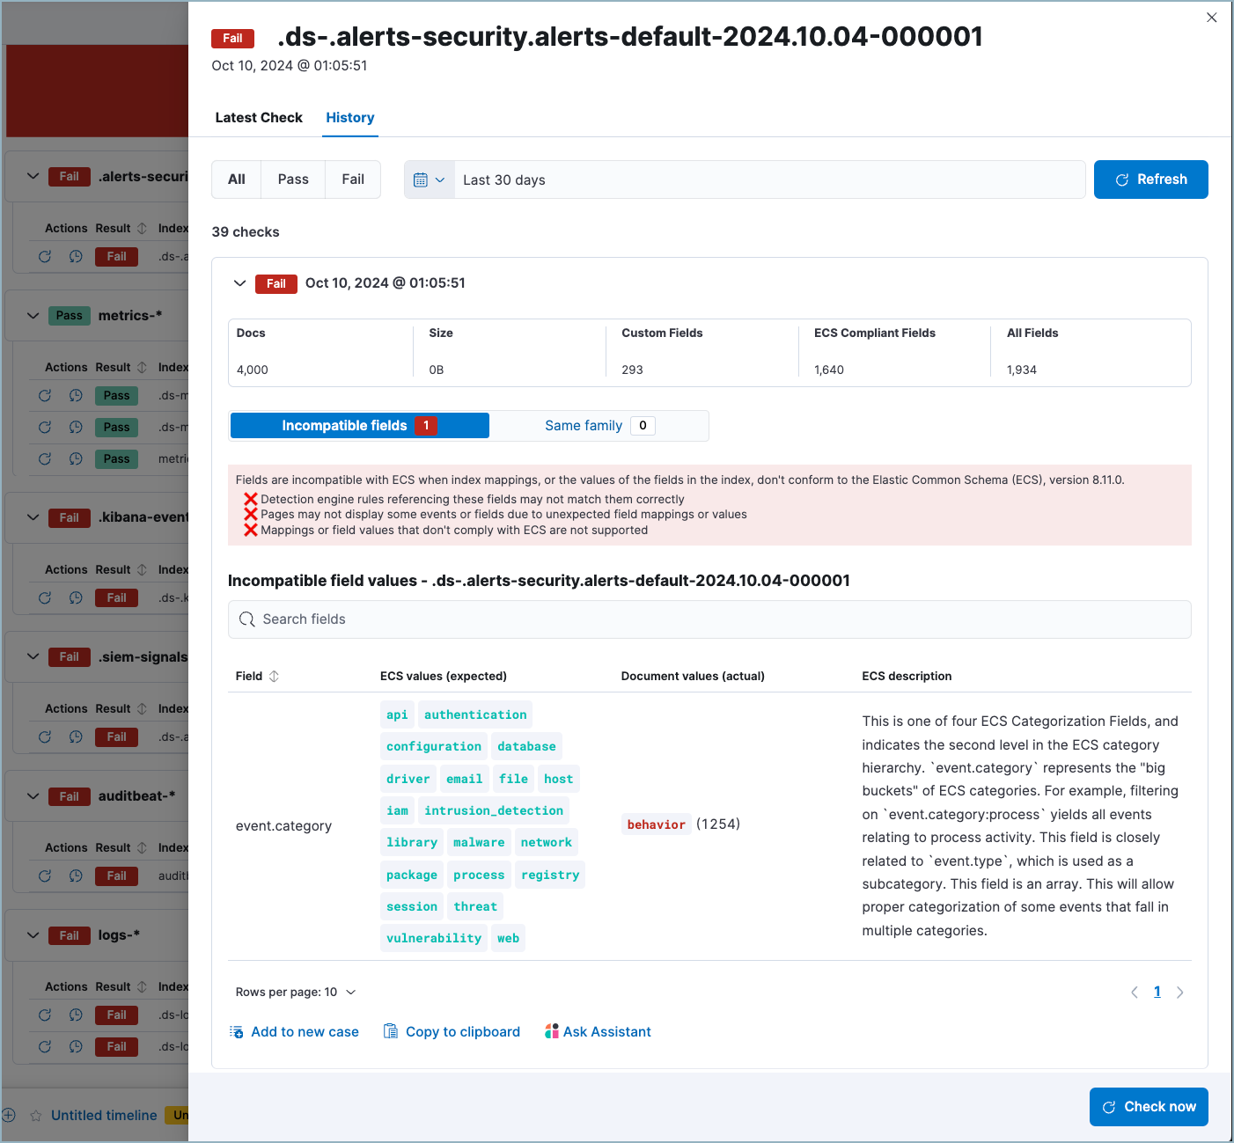This screenshot has width=1234, height=1143.
Task: Copy results to clipboard
Action: (452, 1031)
